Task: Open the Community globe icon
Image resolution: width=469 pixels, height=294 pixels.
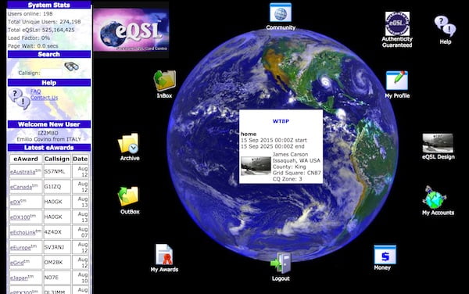Action: (281, 13)
